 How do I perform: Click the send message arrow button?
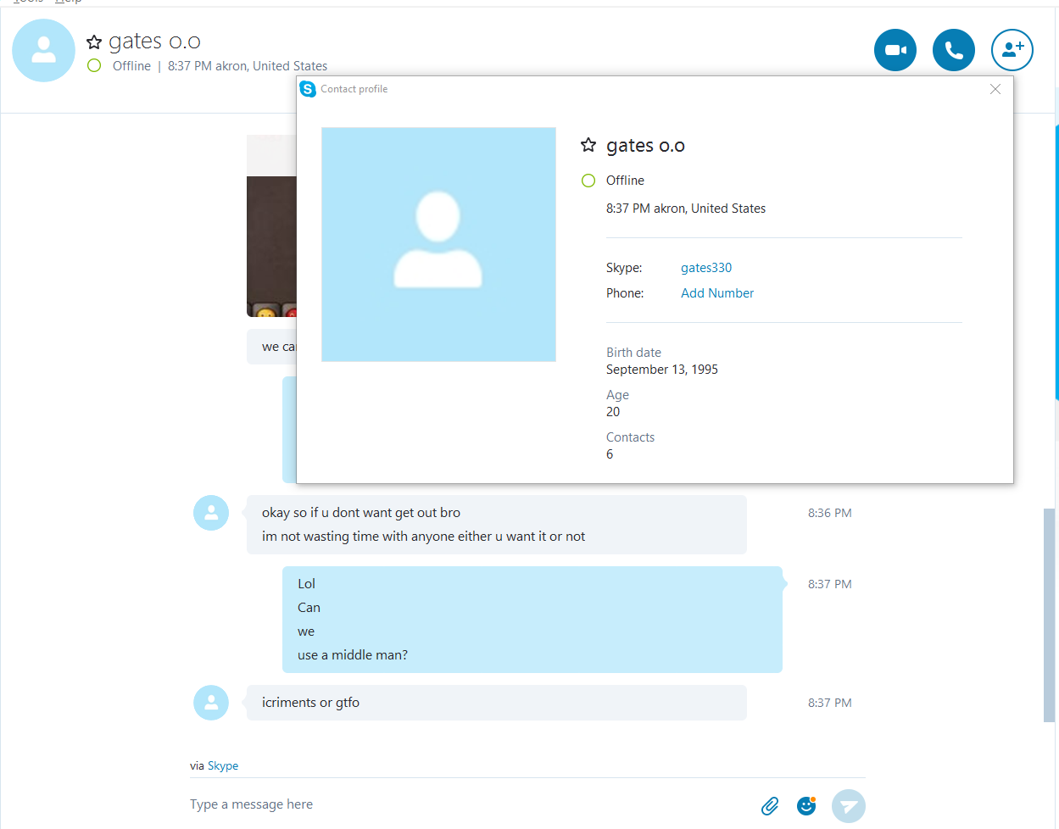point(849,806)
